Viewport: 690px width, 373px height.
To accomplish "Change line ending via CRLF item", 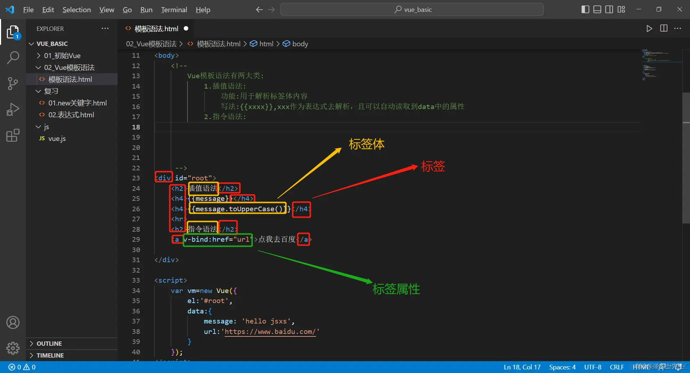I will 617,367.
